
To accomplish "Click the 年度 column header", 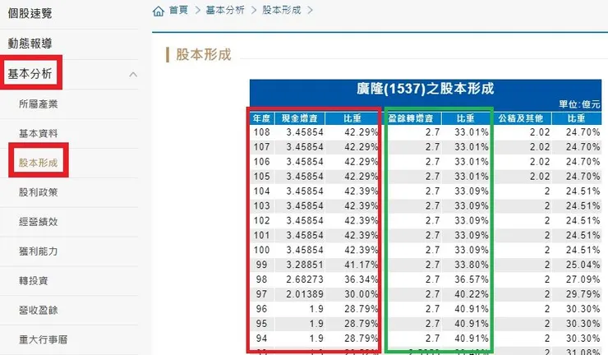I will (x=262, y=118).
